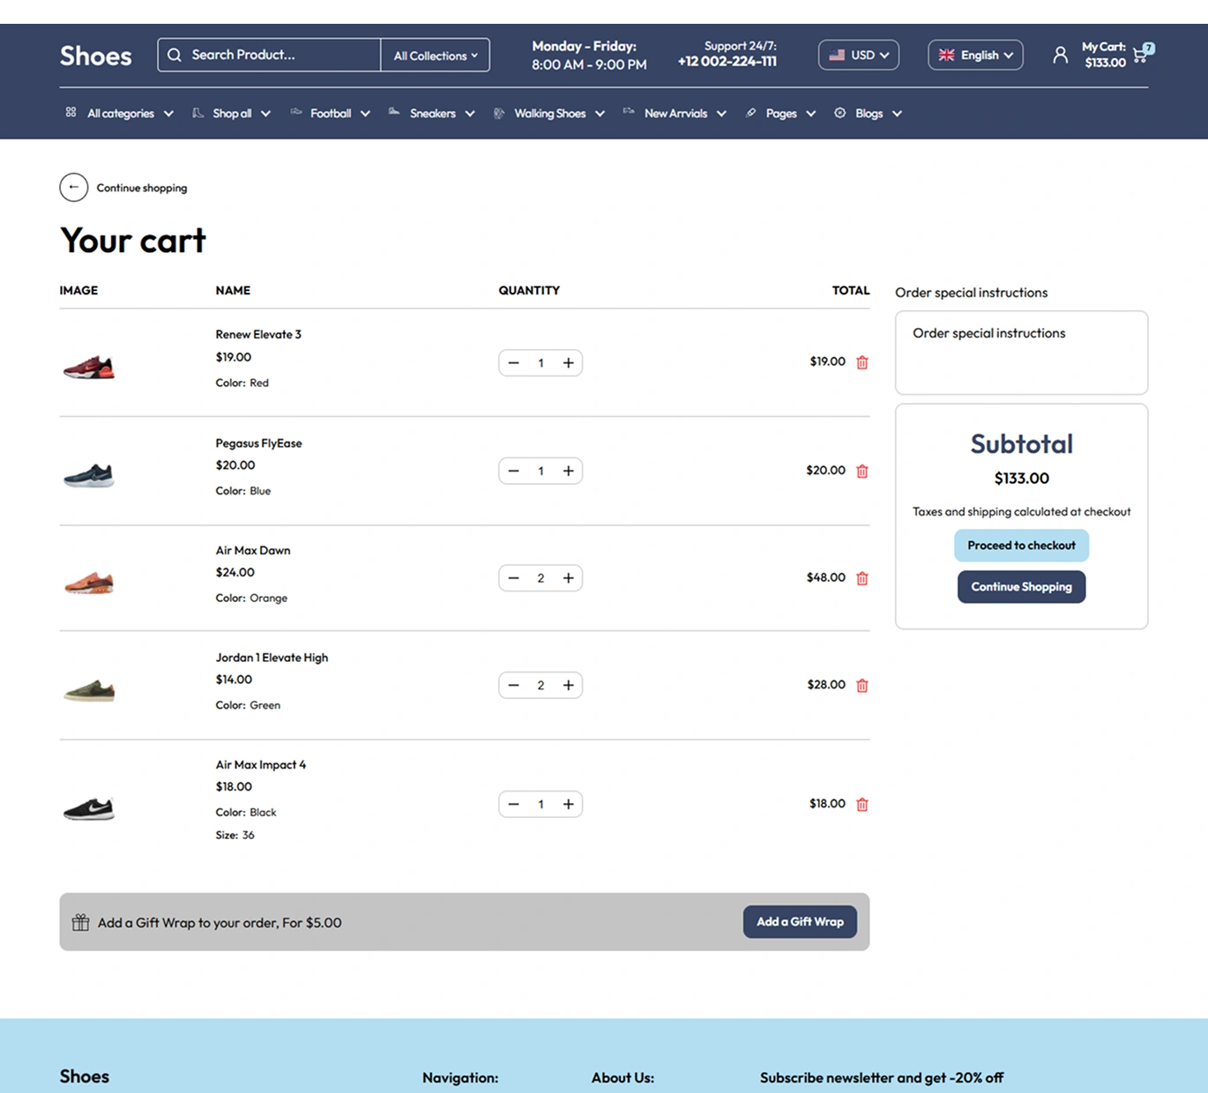Click My Cart $133.00 header text
The width and height of the screenshot is (1208, 1093).
tap(1104, 55)
